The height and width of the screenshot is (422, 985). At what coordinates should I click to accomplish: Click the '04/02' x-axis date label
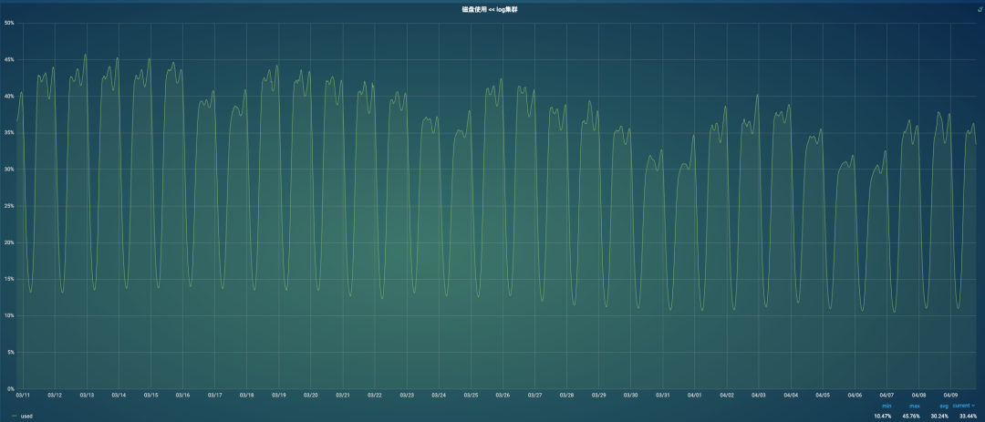[727, 395]
